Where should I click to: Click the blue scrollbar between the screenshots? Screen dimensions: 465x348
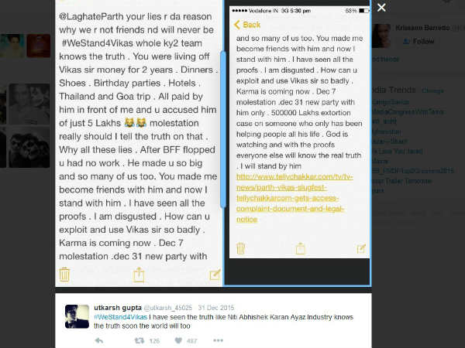coord(223,130)
